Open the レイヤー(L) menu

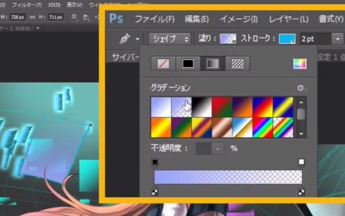click(288, 19)
